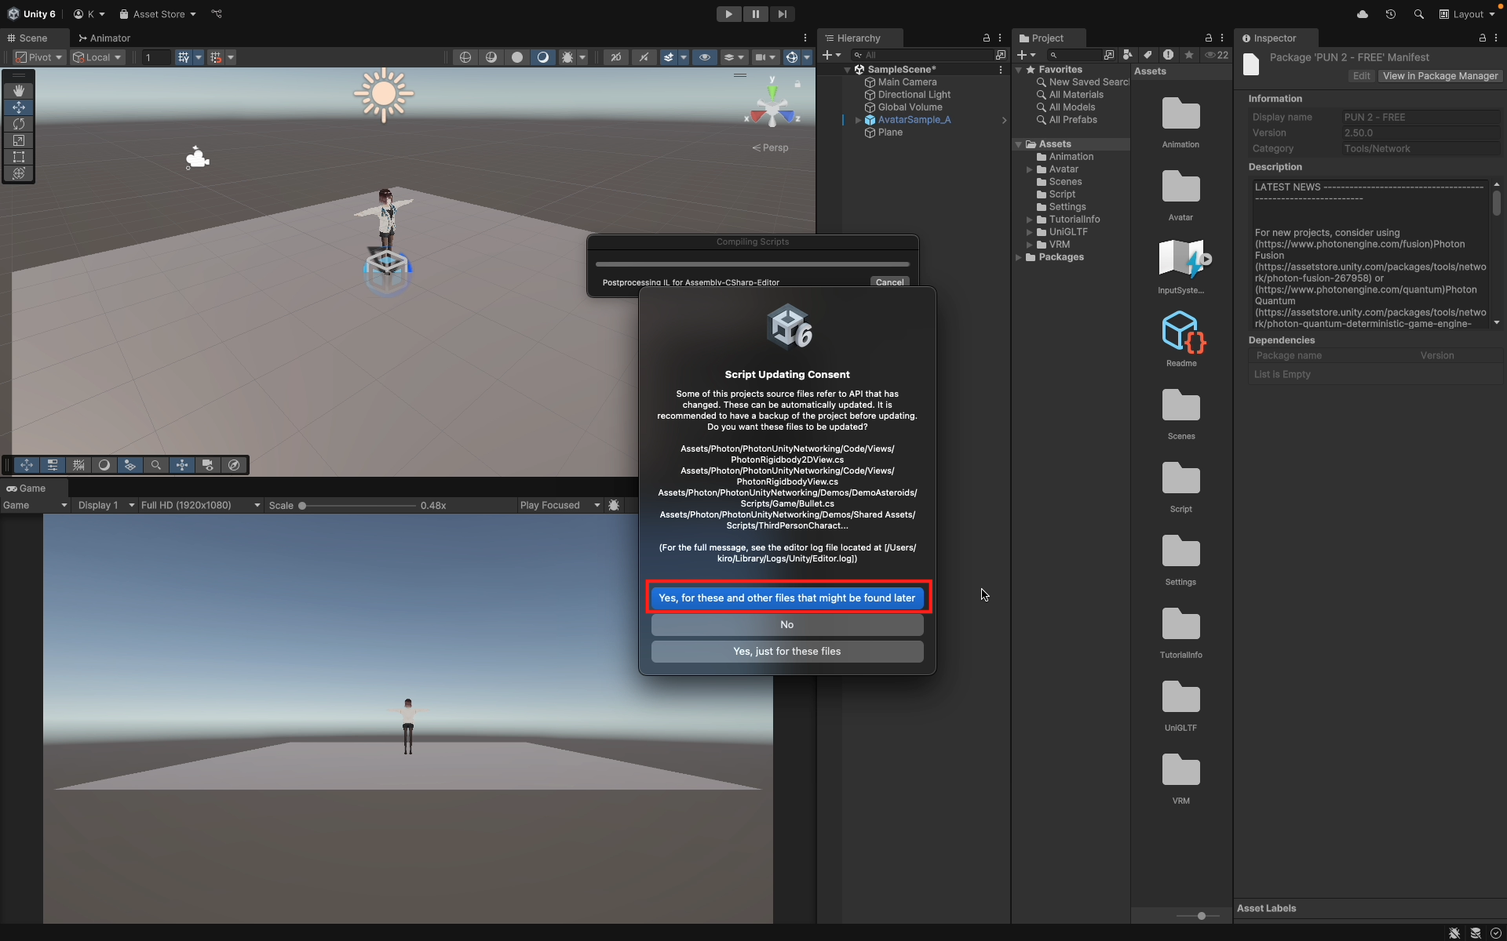Click Yes for these and other files

pyautogui.click(x=787, y=598)
